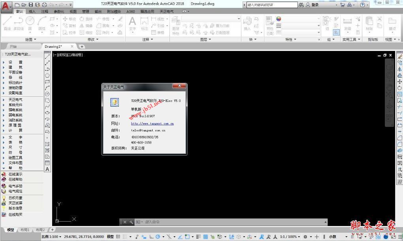Select the 多段线 (Polyline) tool

19,23
